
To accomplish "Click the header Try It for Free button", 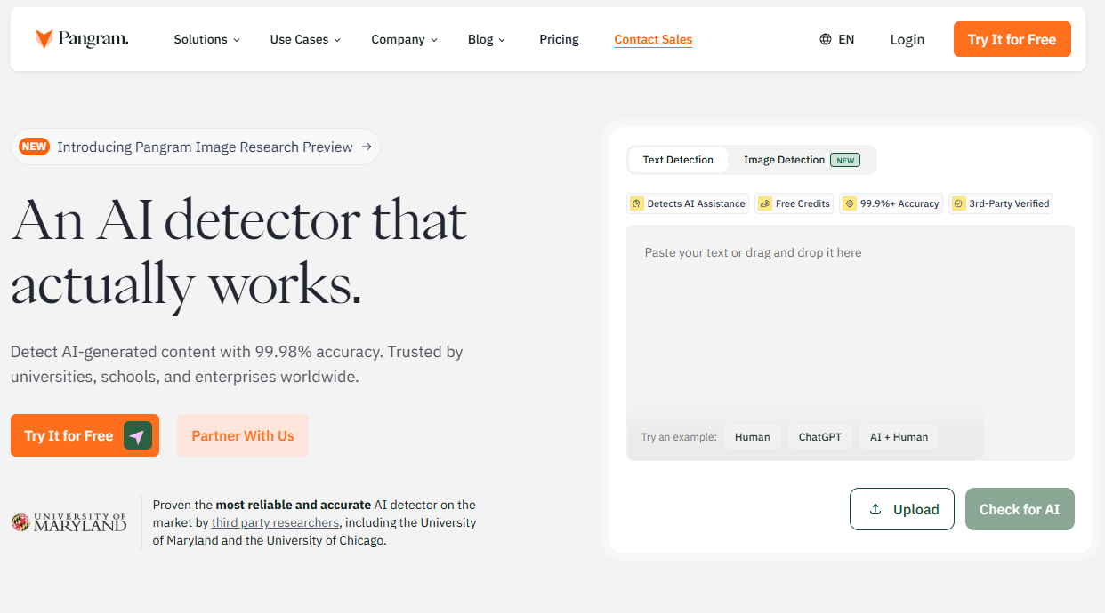I will [x=1012, y=39].
